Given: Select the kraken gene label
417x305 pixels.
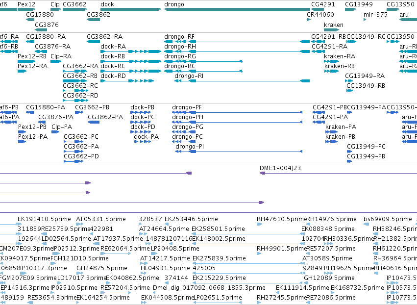Looking at the screenshot, I should [x=334, y=25].
